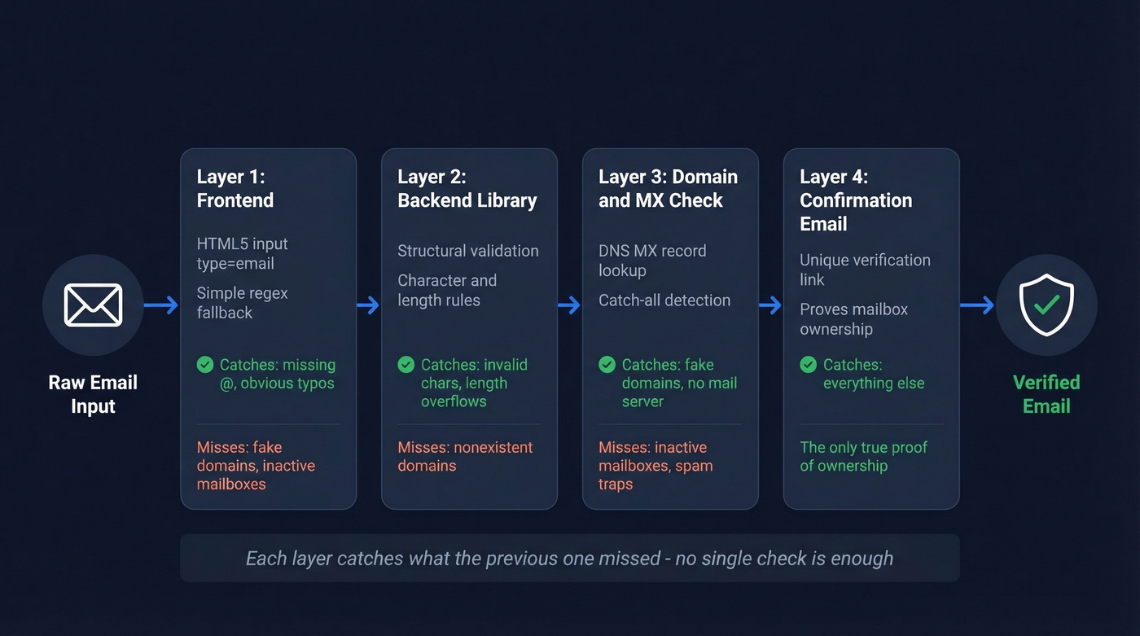Click the Misses: nonexistent domains text
The height and width of the screenshot is (636, 1140).
point(465,456)
